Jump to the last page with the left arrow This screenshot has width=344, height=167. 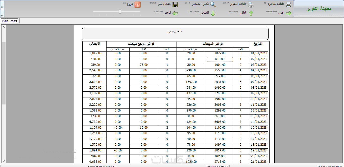[x=175, y=13]
